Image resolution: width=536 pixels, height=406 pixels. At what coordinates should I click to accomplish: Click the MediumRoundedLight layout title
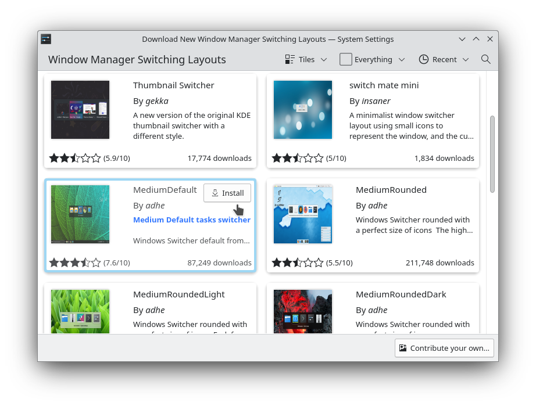tap(178, 294)
